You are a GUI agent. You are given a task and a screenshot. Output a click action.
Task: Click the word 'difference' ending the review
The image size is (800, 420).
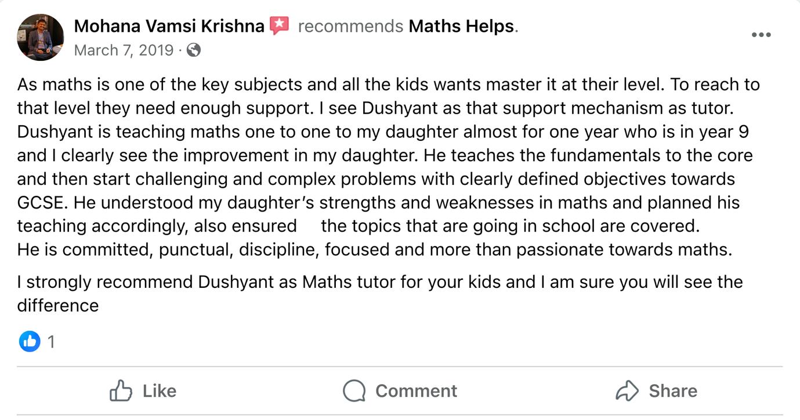[58, 306]
